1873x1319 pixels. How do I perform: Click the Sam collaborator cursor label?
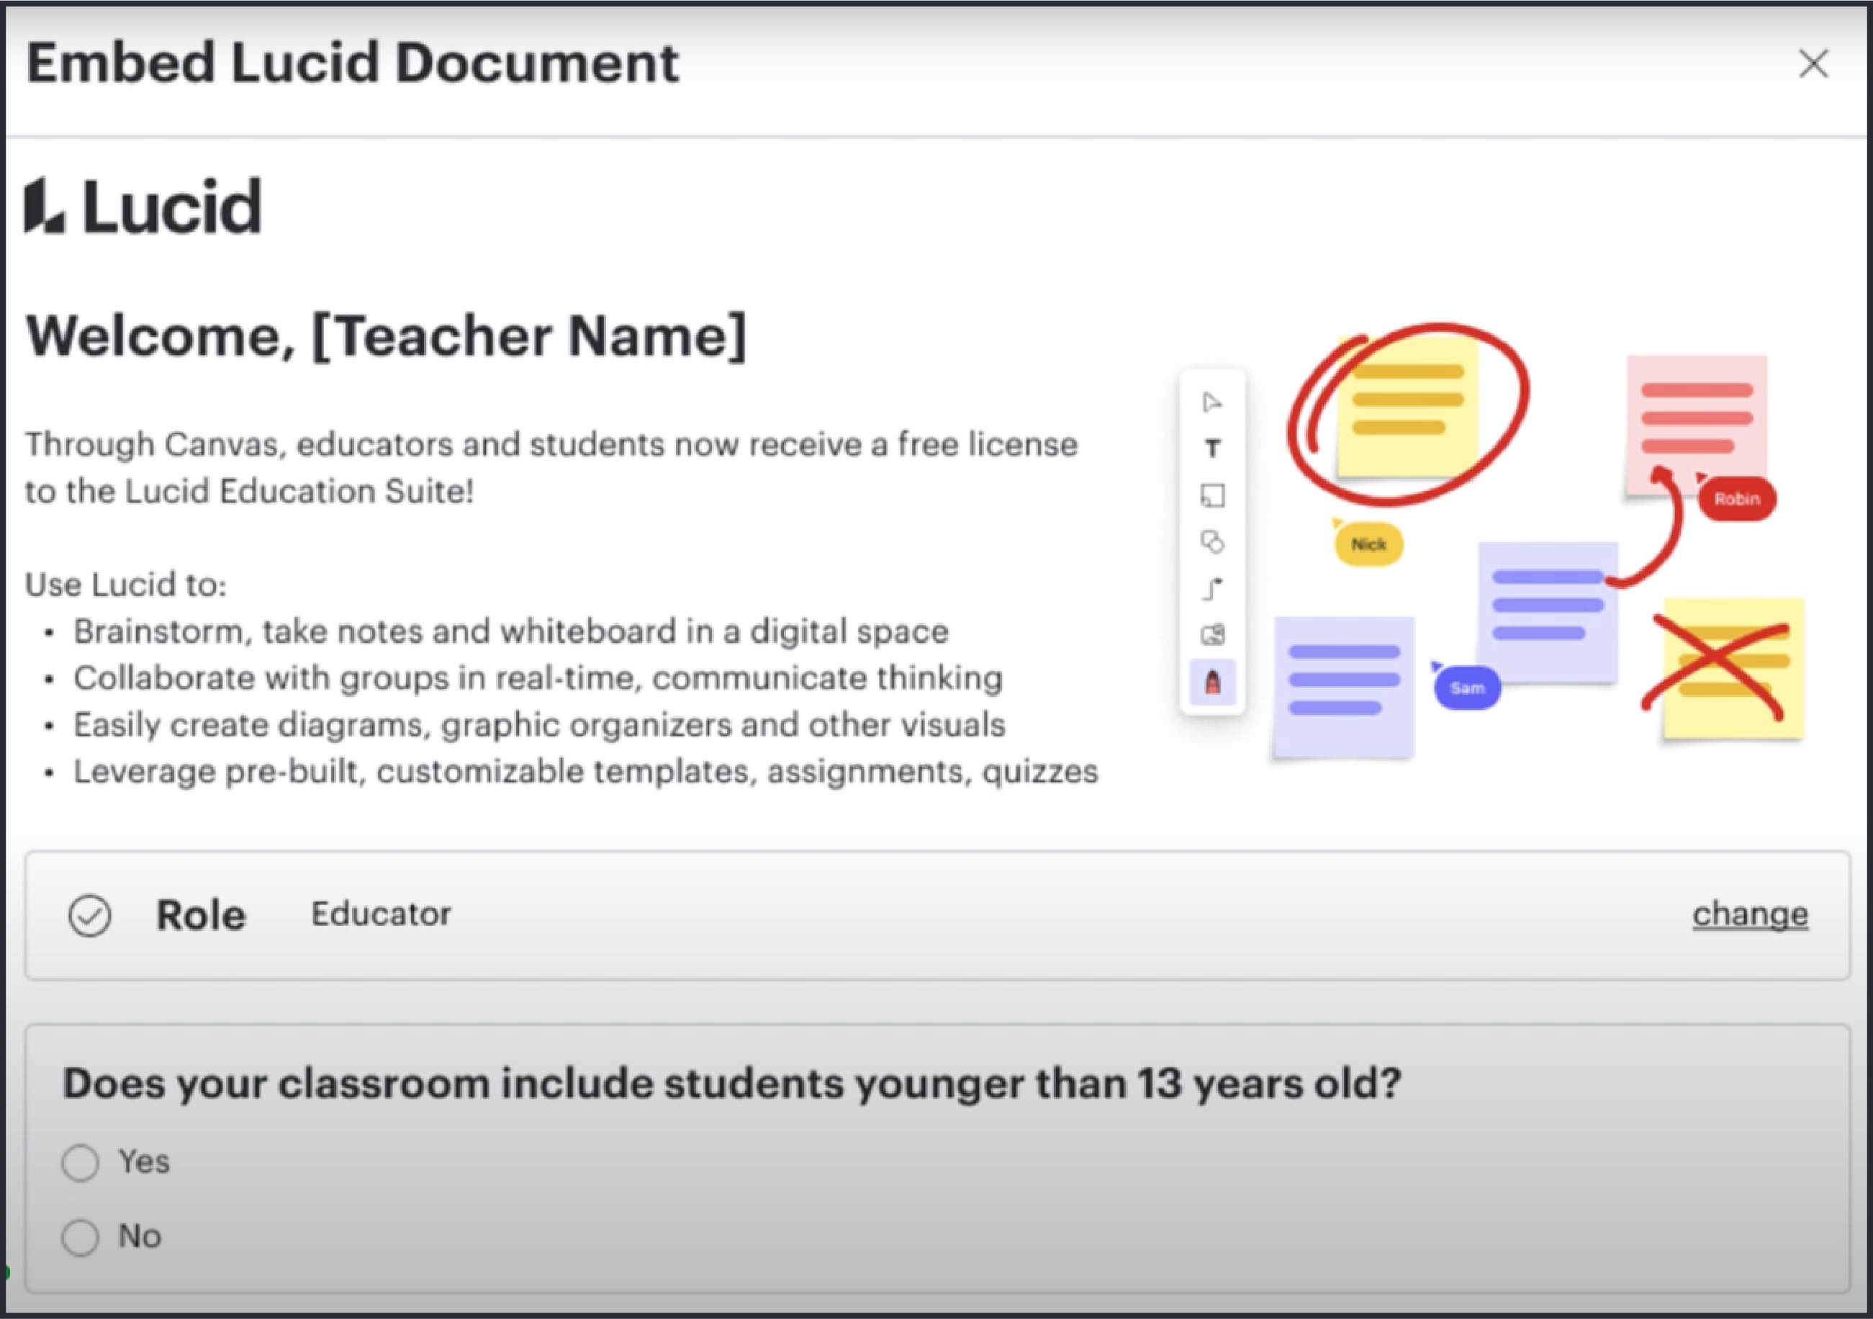1467,688
